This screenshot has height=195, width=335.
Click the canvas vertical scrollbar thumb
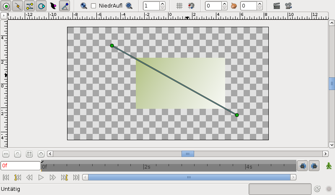click(x=332, y=84)
